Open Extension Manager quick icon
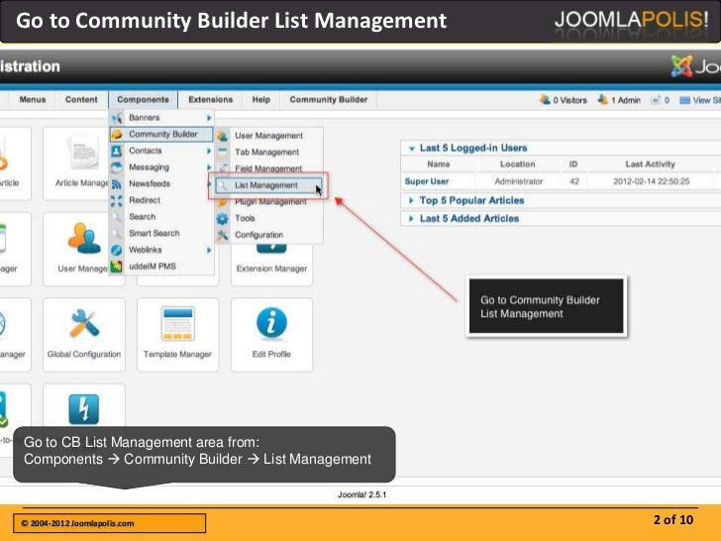Screen dimensions: 721x541 pyautogui.click(x=271, y=265)
